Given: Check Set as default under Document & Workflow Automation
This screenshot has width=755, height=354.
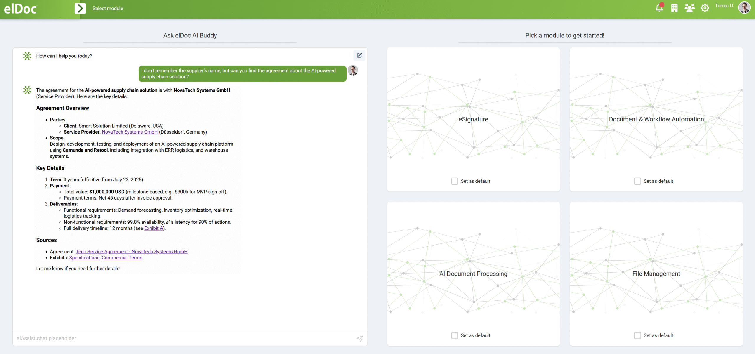Looking at the screenshot, I should (637, 181).
